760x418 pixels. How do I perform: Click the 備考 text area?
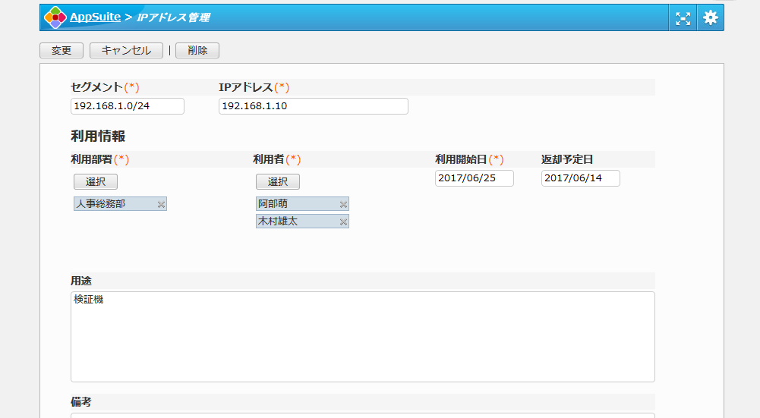coord(362,414)
